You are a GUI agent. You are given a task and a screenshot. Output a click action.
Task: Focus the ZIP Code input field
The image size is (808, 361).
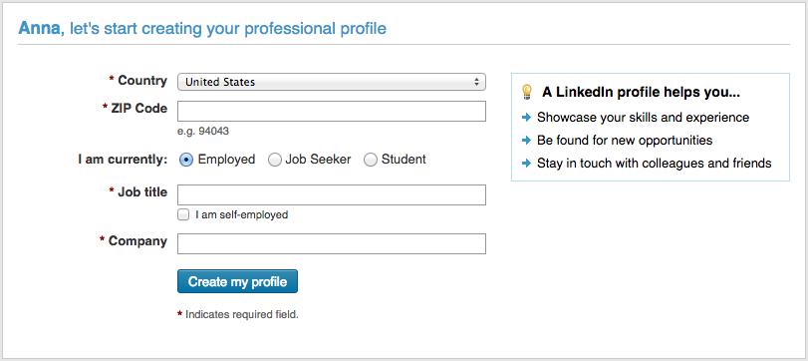point(332,112)
